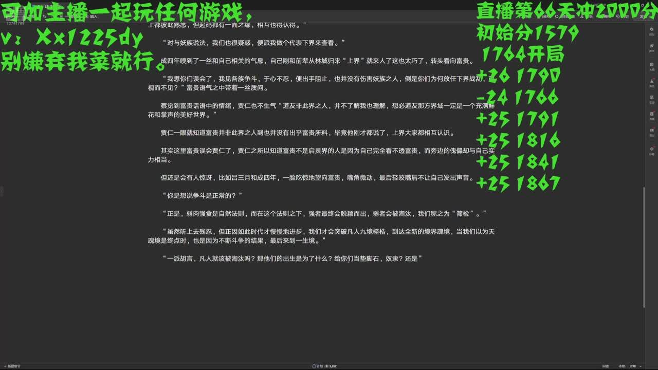The height and width of the screenshot is (370, 658).
Task: Click the editor's vertical scrollbar thumb
Action: 644,248
